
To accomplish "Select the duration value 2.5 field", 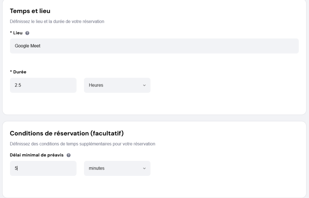I will 43,85.
